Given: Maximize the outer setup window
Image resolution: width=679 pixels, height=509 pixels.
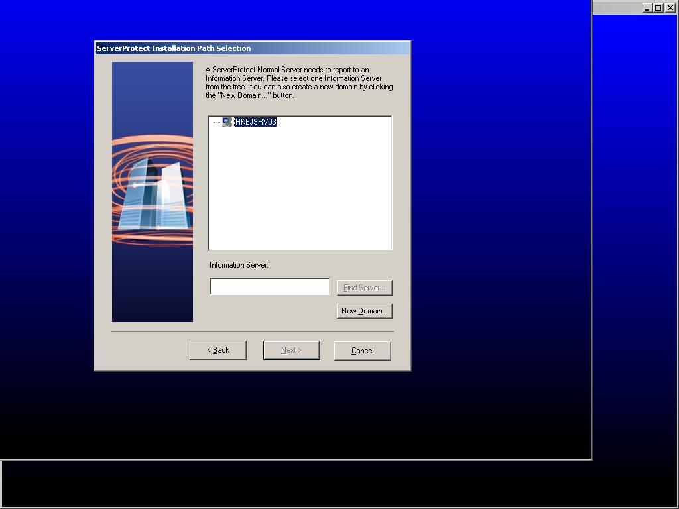Looking at the screenshot, I should click(x=658, y=8).
